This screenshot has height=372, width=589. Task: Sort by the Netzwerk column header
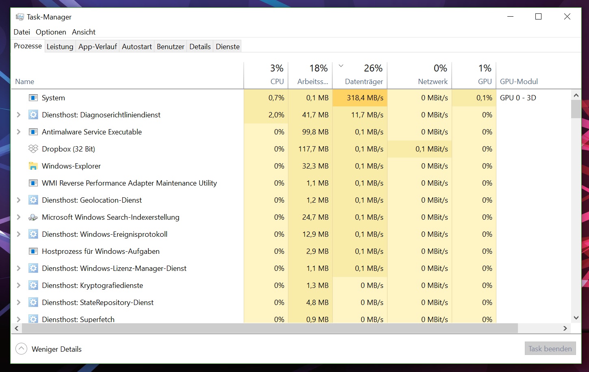point(420,75)
